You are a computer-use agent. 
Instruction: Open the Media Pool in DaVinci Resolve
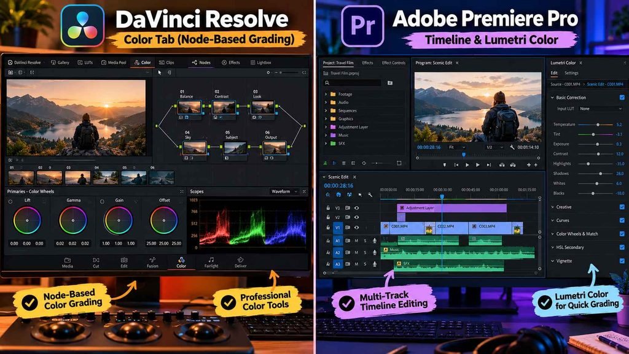(114, 63)
